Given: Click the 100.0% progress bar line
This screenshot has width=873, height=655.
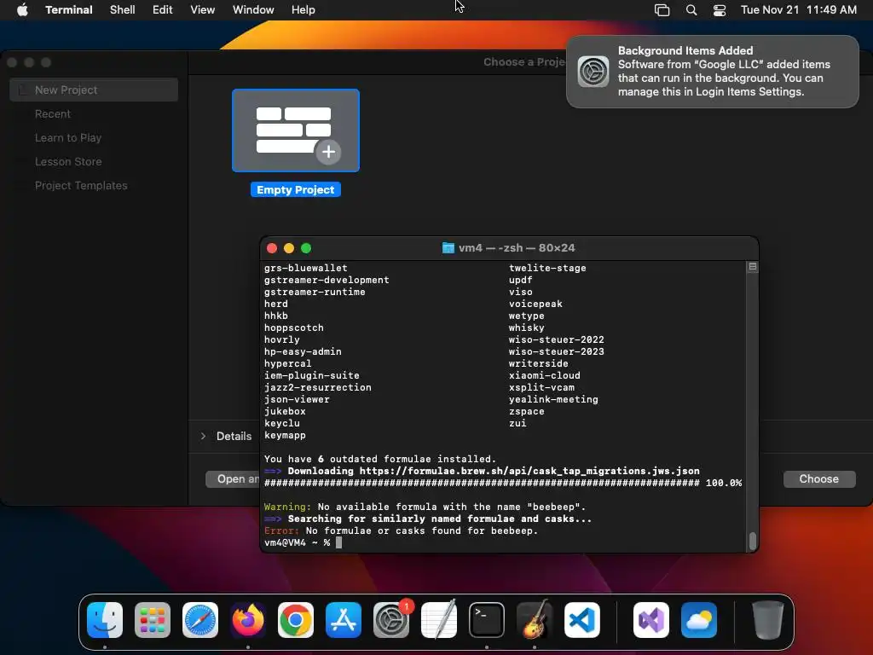Looking at the screenshot, I should [x=503, y=483].
